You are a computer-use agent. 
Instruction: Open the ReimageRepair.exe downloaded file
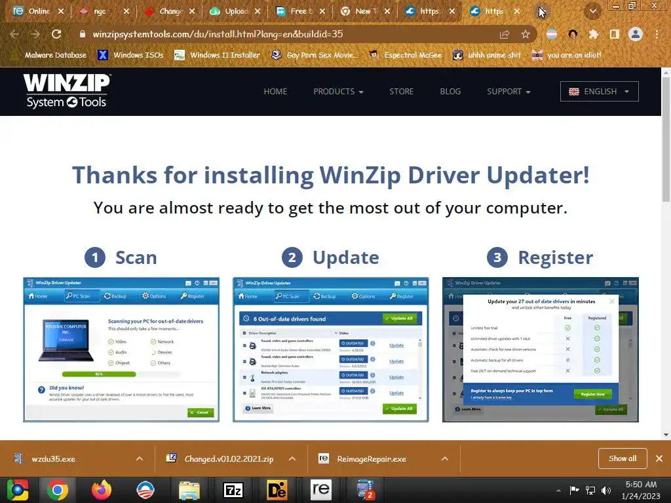[372, 458]
